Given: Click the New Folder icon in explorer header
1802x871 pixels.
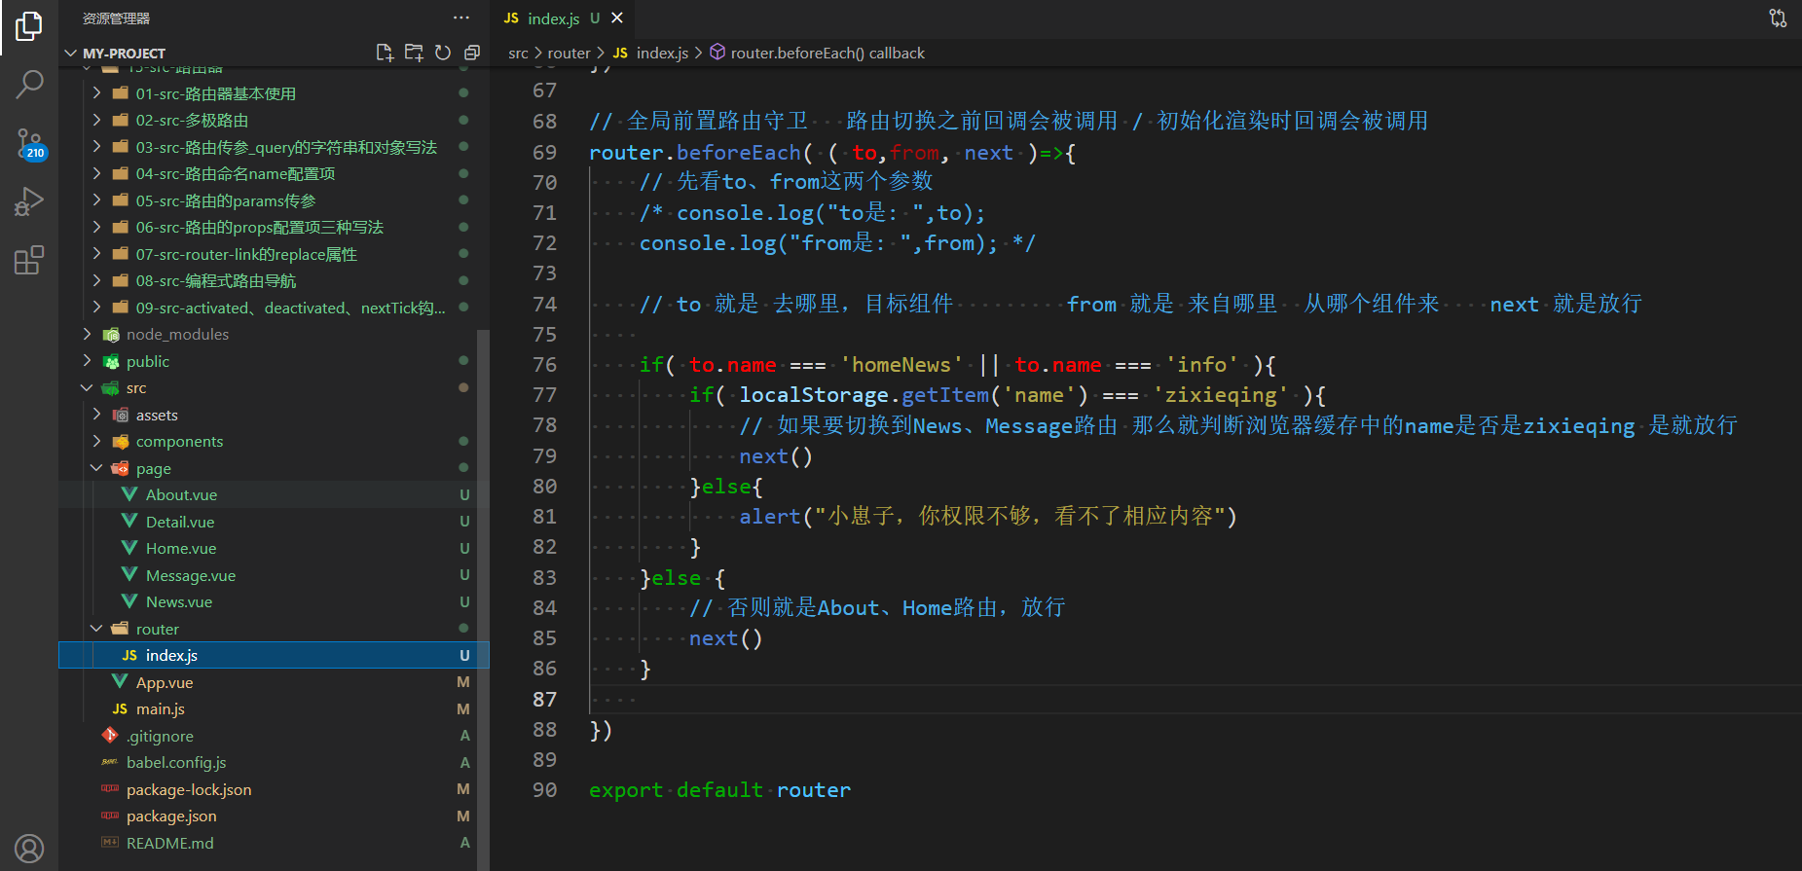Looking at the screenshot, I should [414, 53].
